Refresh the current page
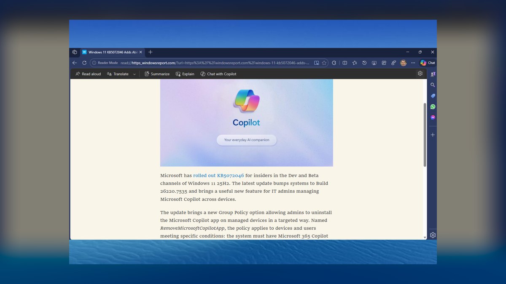 click(84, 63)
